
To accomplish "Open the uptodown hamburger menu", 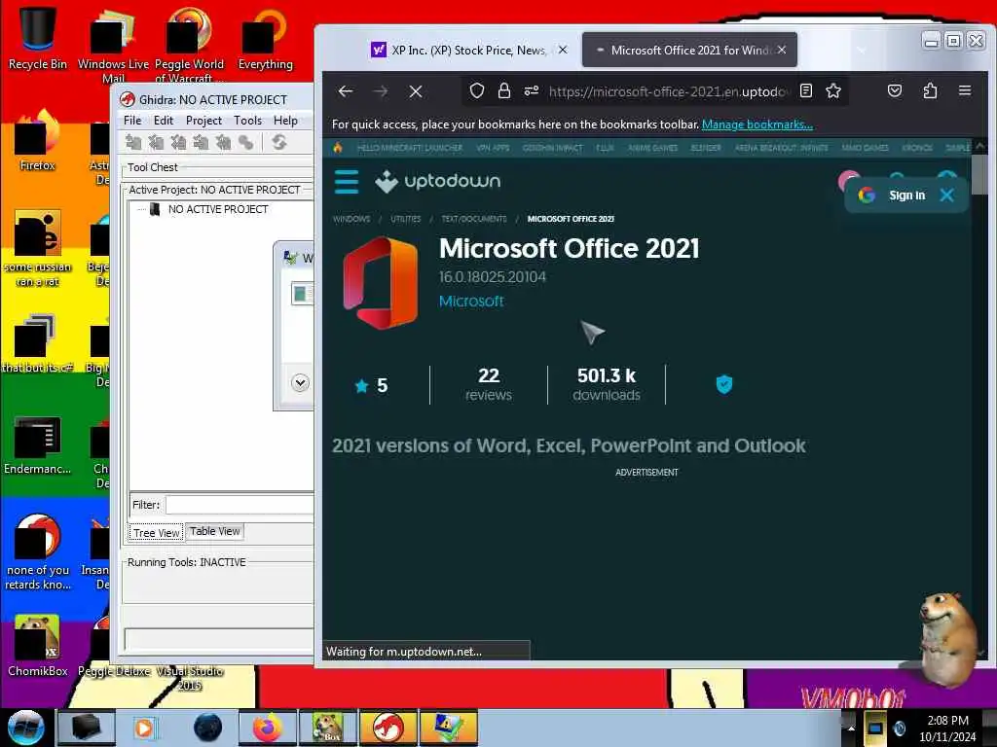I will 347,182.
